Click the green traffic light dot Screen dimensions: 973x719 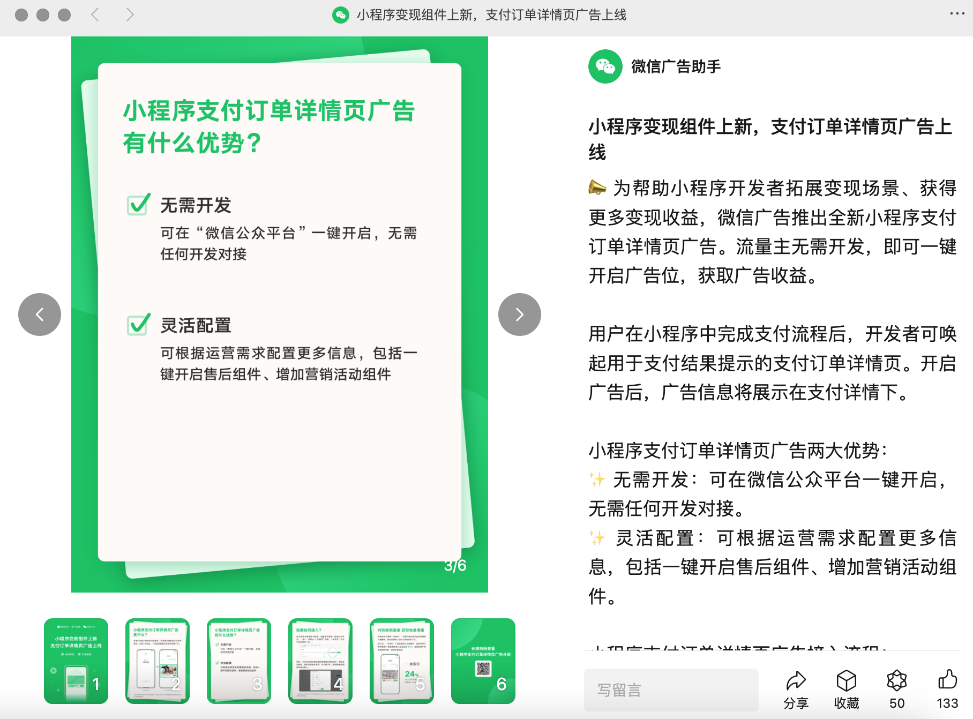[x=64, y=15]
